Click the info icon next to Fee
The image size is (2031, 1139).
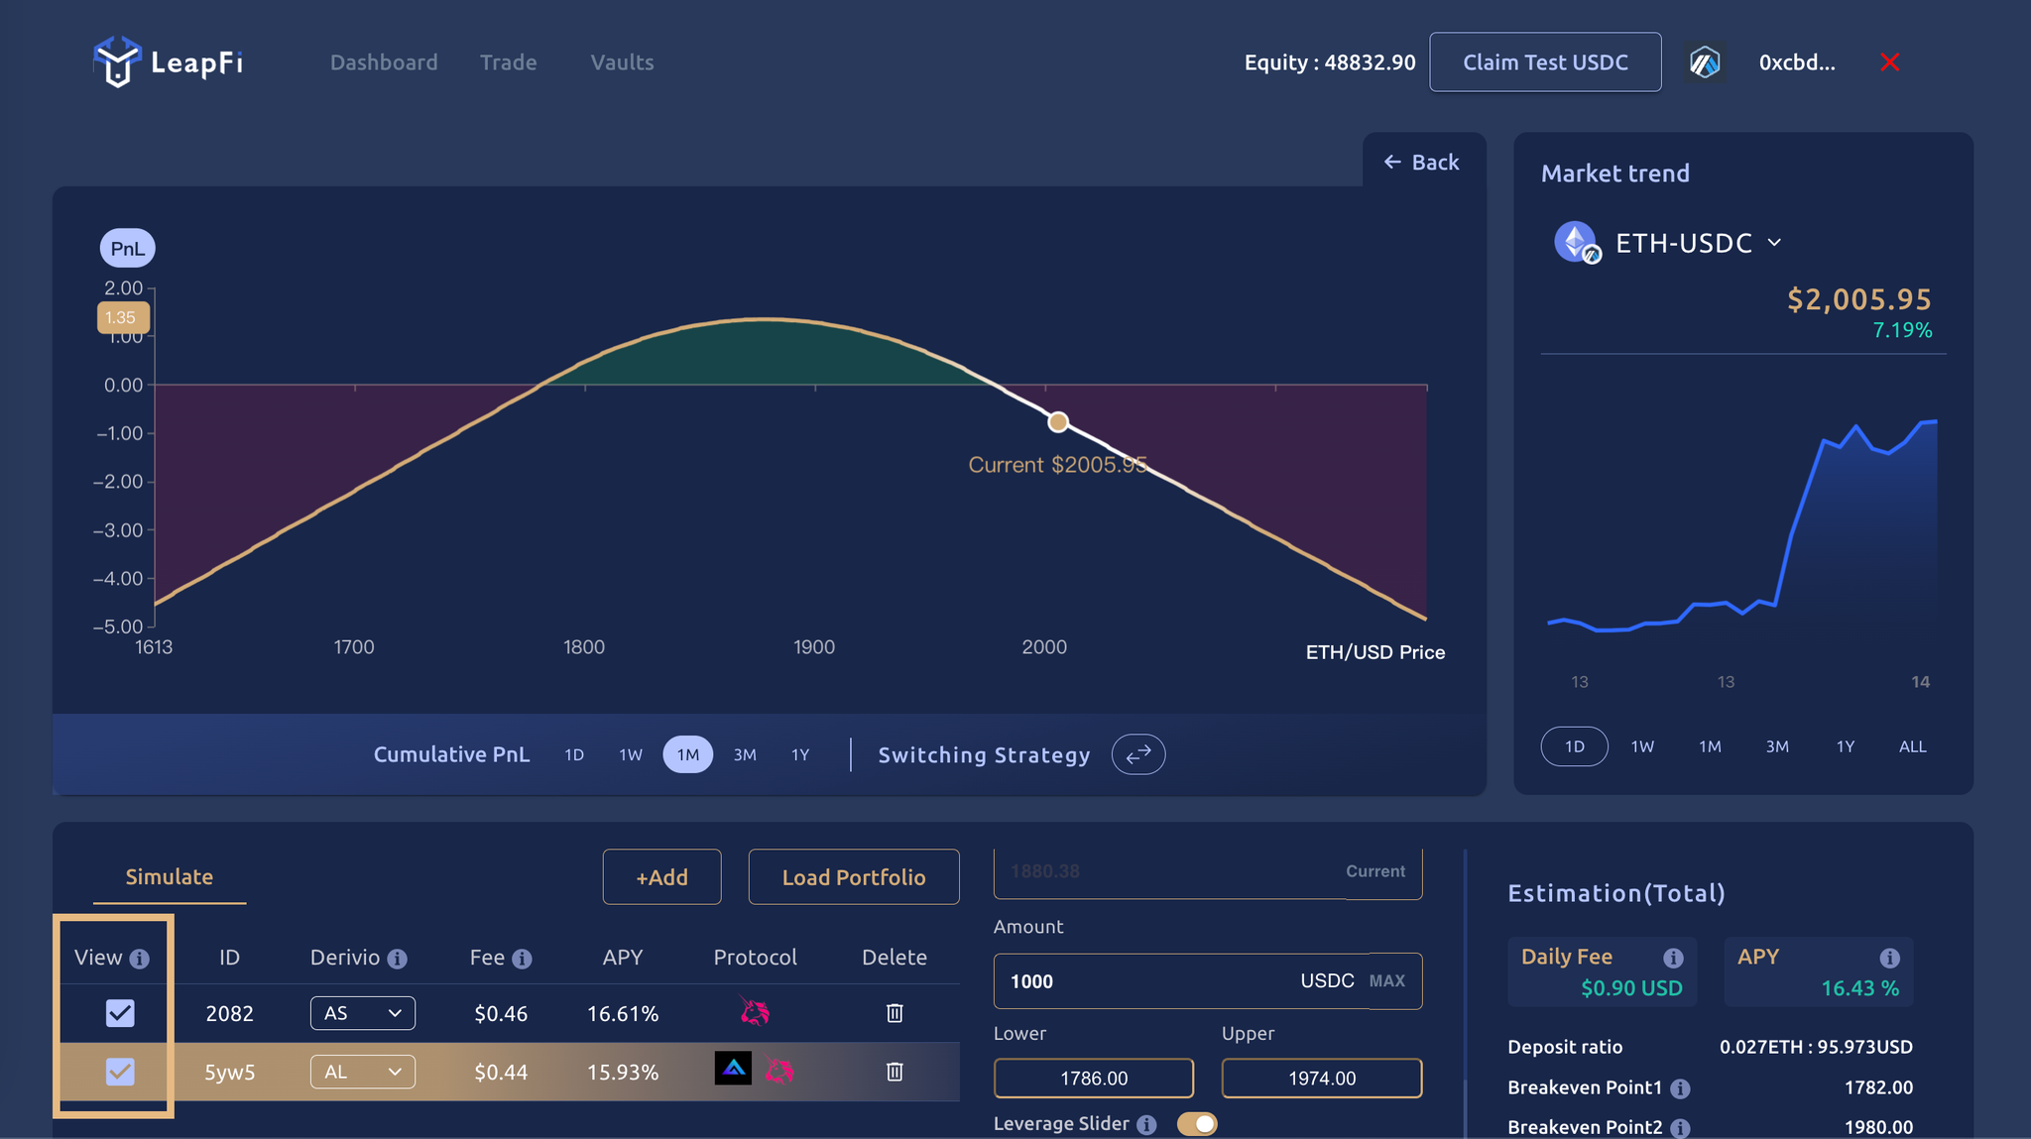point(522,959)
